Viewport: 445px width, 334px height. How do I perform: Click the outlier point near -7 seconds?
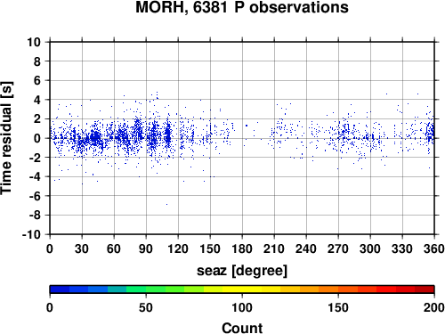click(166, 204)
